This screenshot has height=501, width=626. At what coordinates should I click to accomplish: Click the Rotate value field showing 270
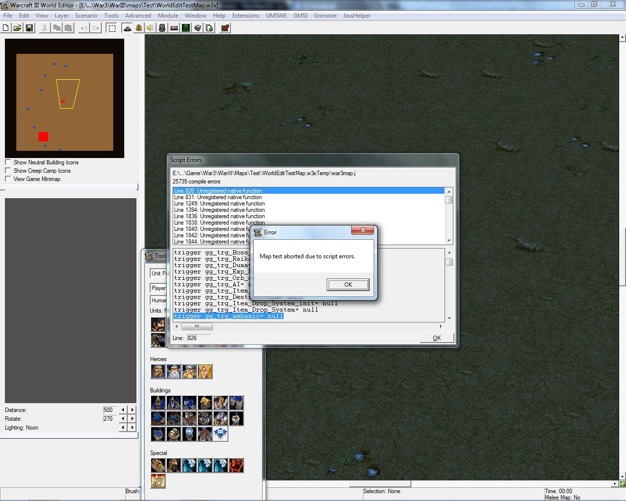(111, 419)
